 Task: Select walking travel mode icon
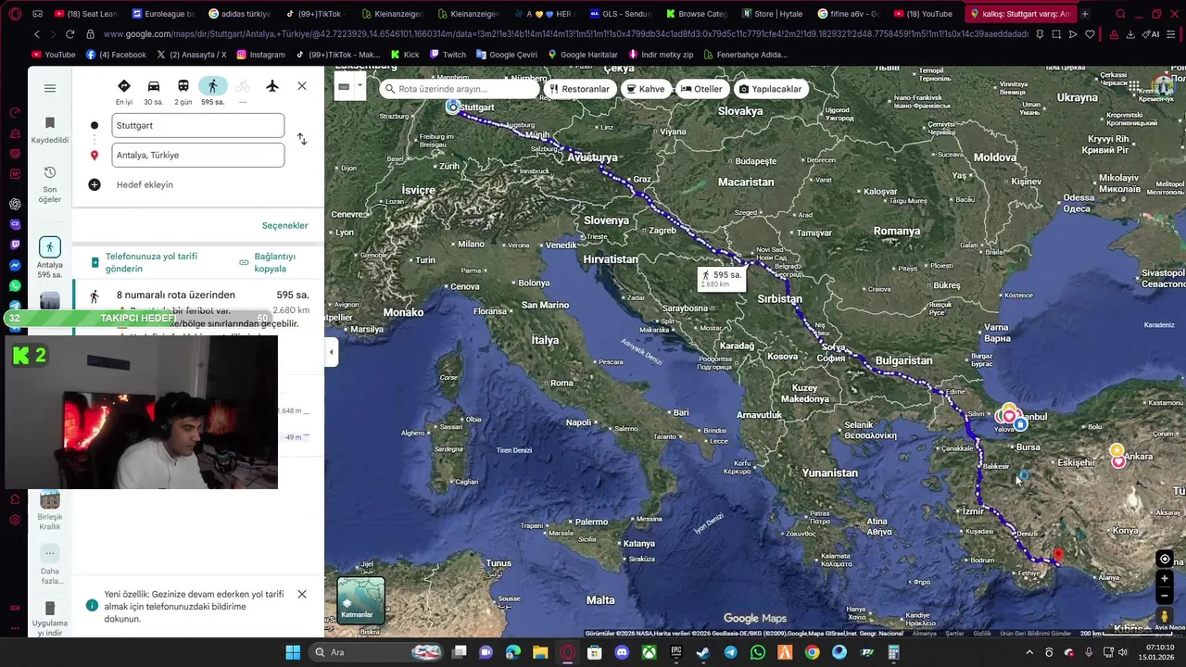213,86
